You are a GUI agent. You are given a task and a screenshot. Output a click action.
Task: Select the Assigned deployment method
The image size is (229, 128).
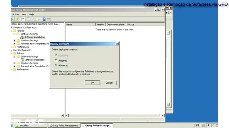point(56,60)
